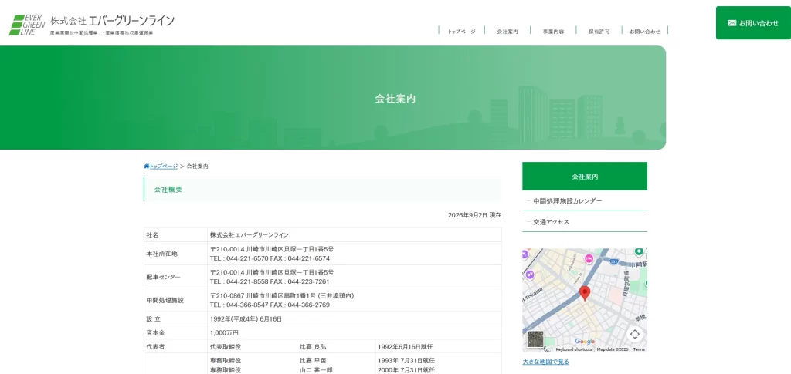791x374 pixels.
Task: Click the home icon in breadcrumb
Action: pyautogui.click(x=146, y=166)
